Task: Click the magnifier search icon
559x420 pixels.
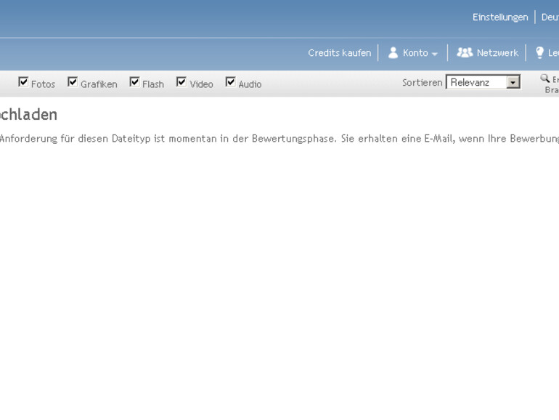Action: click(544, 78)
